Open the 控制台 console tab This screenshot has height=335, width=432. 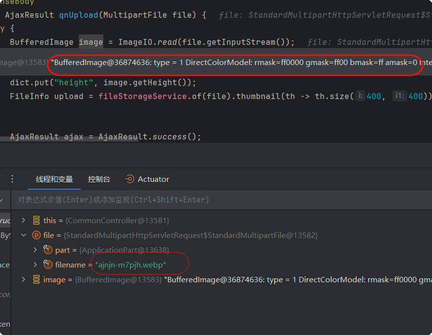99,179
